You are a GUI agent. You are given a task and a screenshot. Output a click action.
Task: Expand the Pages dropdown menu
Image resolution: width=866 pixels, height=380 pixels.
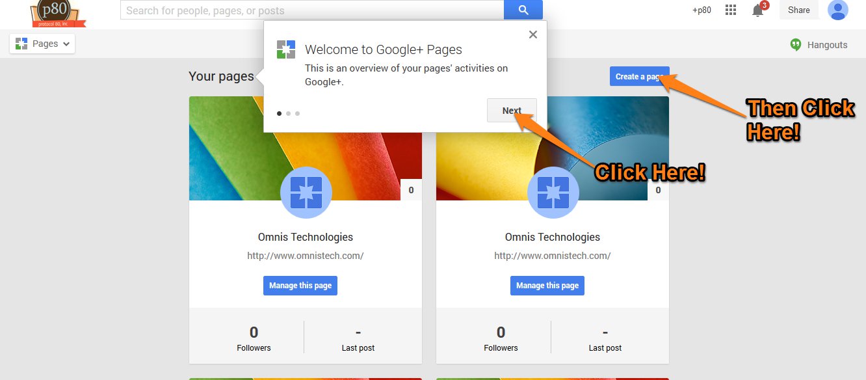pyautogui.click(x=42, y=44)
